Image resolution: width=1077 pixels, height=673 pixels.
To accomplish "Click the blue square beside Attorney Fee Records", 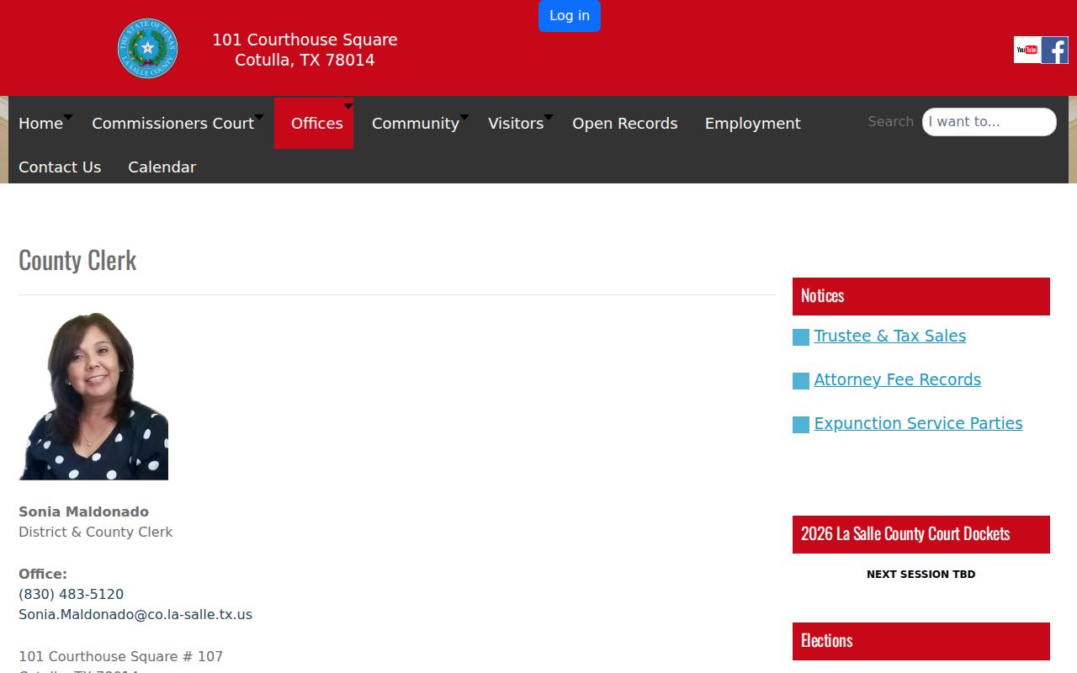I will 801,381.
